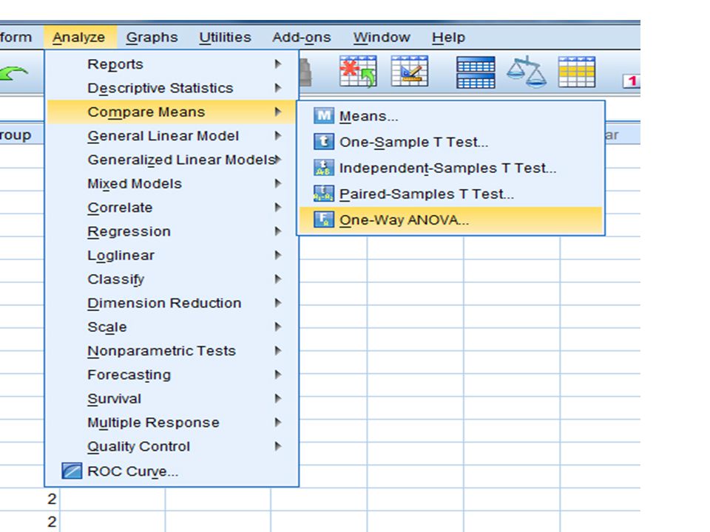Expand the Mixed Models submenu

172,183
